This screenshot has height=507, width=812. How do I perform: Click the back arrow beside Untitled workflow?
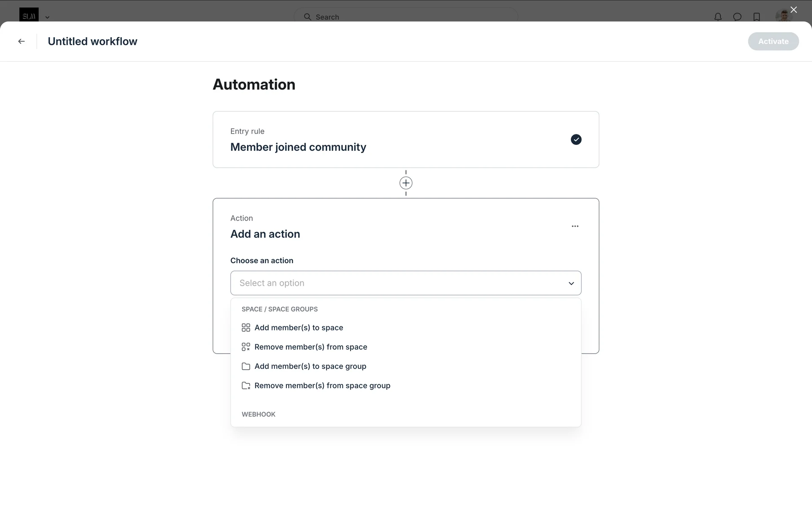pyautogui.click(x=21, y=41)
